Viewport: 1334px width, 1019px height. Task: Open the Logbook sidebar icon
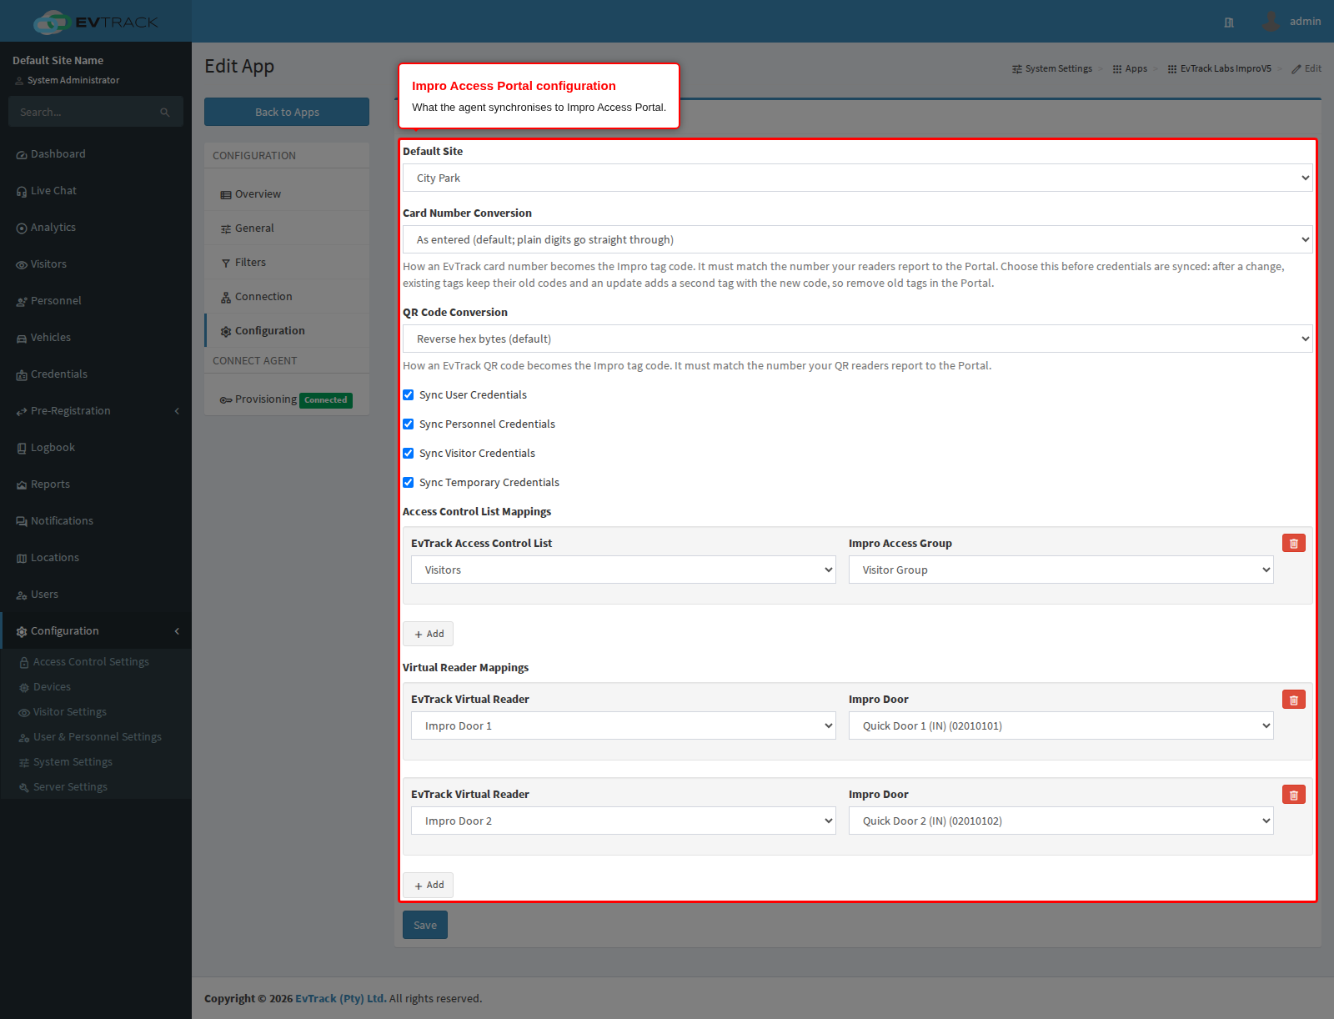point(22,449)
